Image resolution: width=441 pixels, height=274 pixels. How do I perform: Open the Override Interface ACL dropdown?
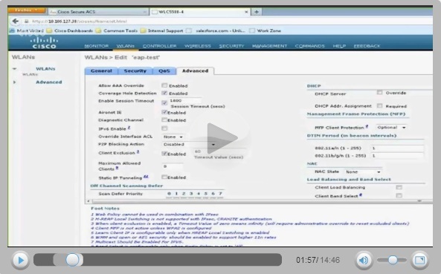(x=173, y=137)
